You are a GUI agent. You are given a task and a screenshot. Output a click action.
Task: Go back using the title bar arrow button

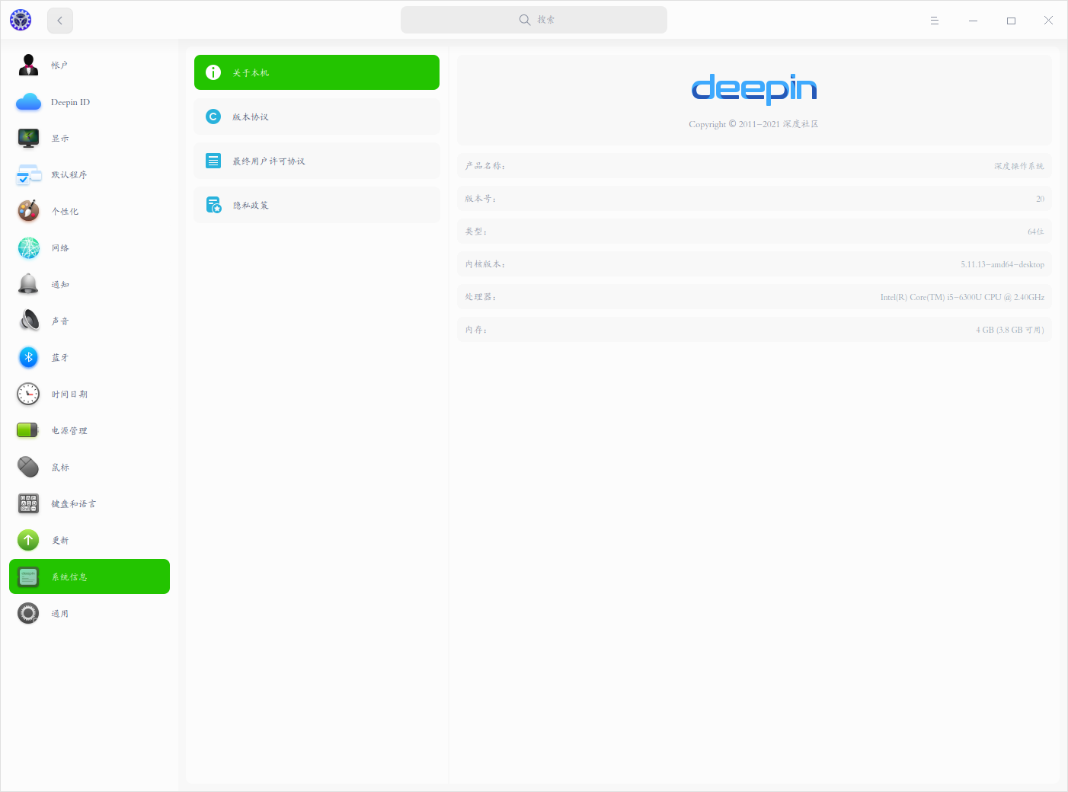click(x=60, y=21)
